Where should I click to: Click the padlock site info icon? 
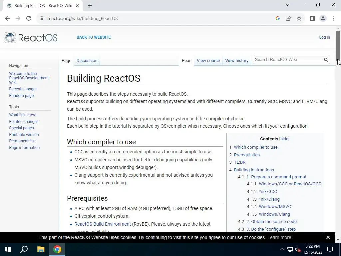(42, 19)
